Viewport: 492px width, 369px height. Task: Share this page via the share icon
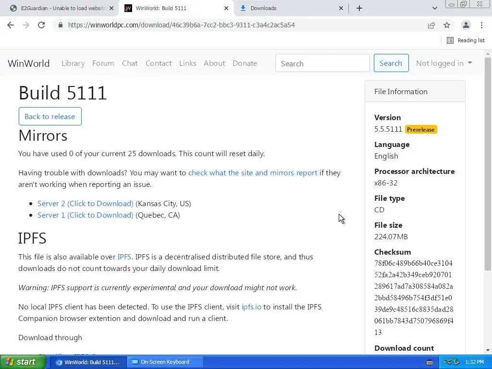[431, 25]
